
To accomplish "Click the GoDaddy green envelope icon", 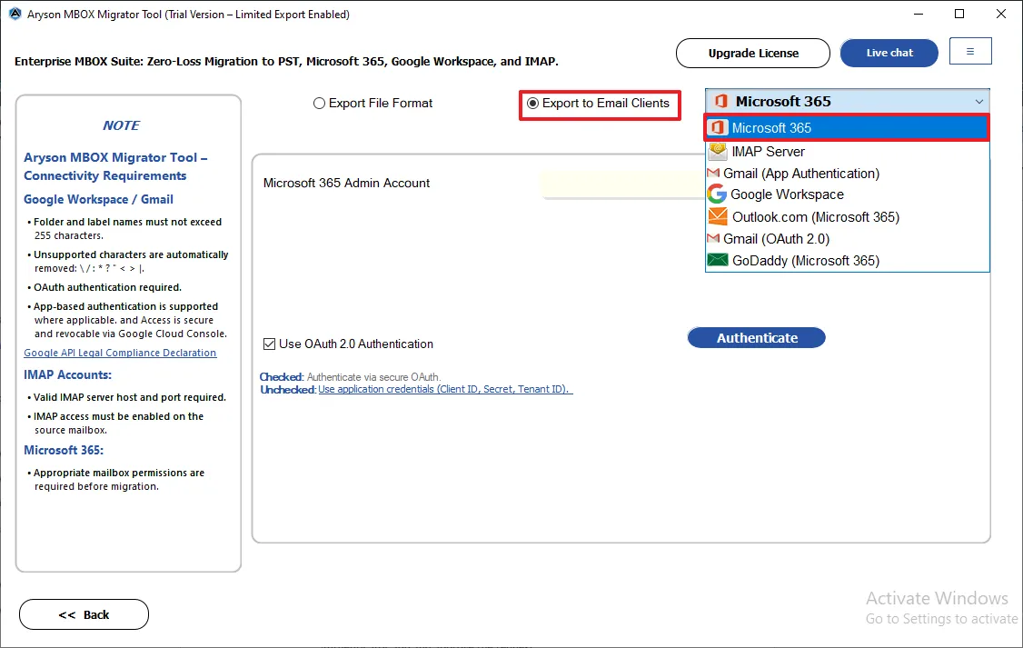I will click(718, 260).
